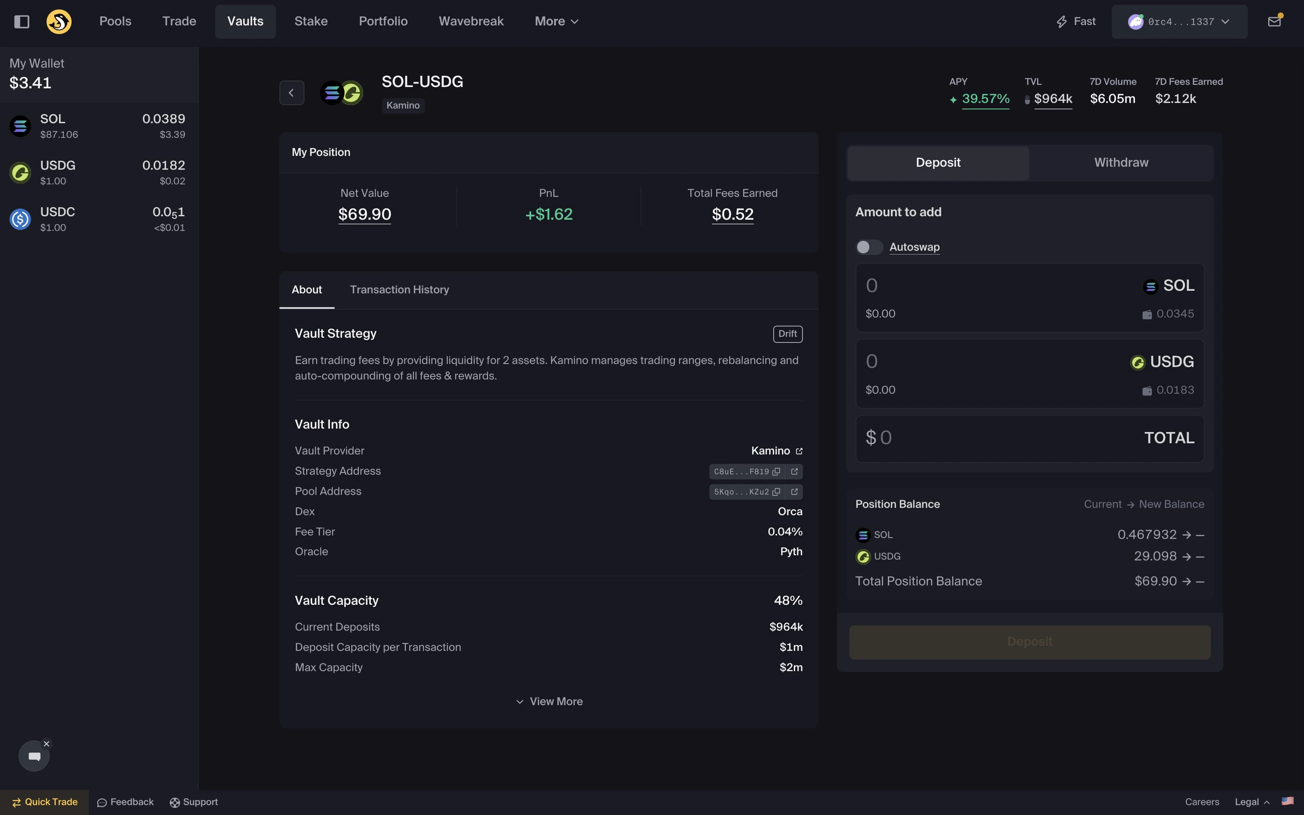This screenshot has height=815, width=1304.
Task: Open the Wavebreak navigation tab
Action: (x=471, y=22)
